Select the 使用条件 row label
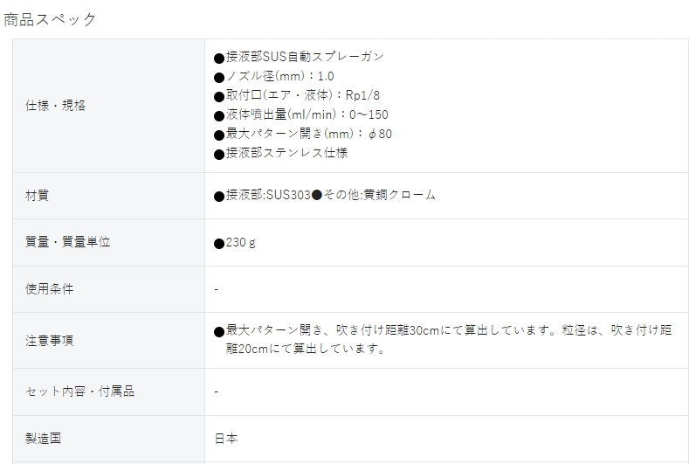The height and width of the screenshot is (464, 689). (x=49, y=289)
